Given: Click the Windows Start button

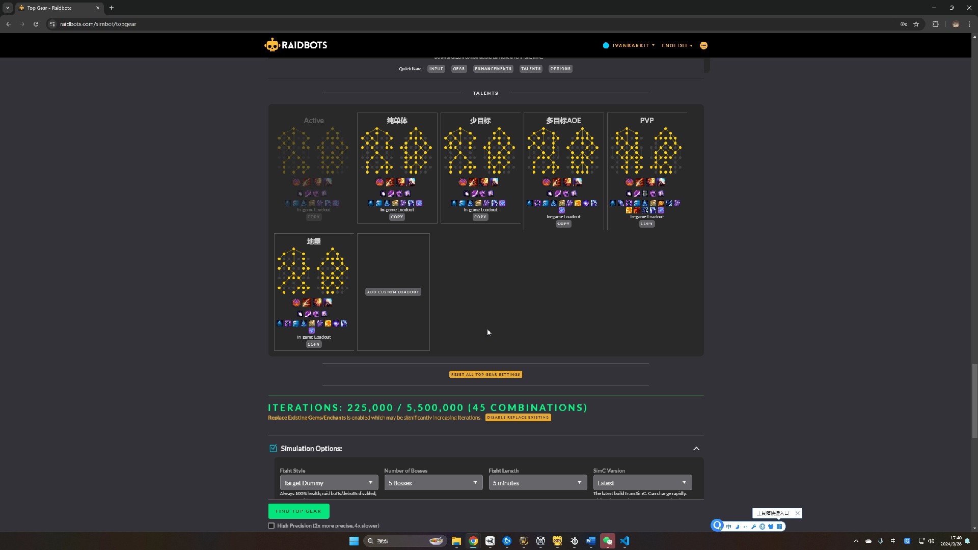Looking at the screenshot, I should click(354, 541).
